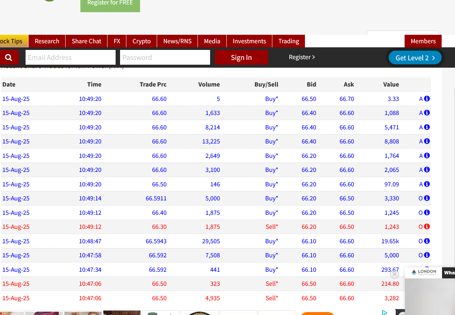The height and width of the screenshot is (315, 455).
Task: Open the Members section
Action: click(423, 41)
